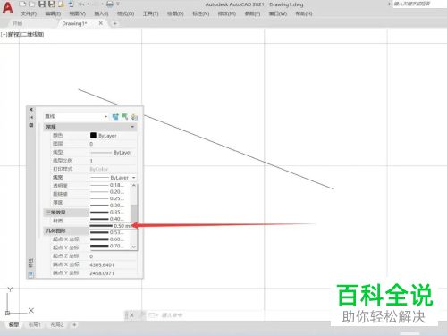The height and width of the screenshot is (335, 447).
Task: Select the 0.60 lineweight option
Action: tap(110, 239)
